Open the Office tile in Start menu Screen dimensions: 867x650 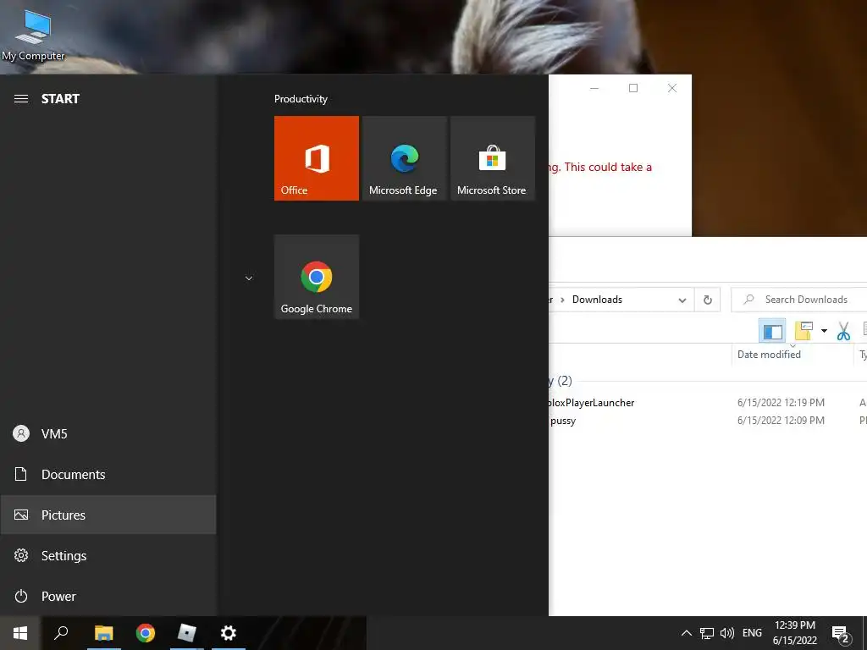point(317,158)
